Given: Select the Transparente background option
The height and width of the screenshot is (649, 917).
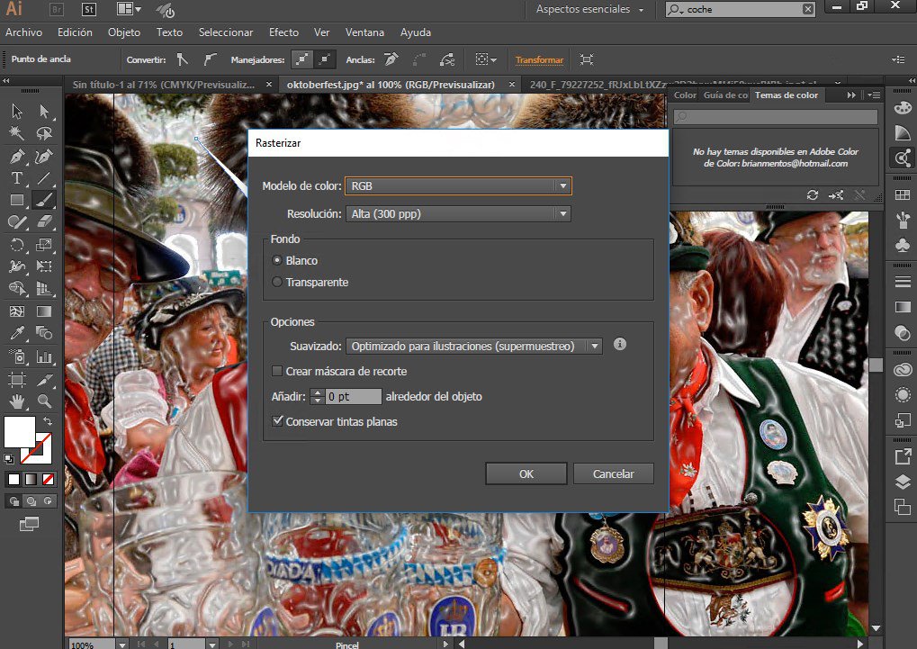Looking at the screenshot, I should [x=277, y=283].
